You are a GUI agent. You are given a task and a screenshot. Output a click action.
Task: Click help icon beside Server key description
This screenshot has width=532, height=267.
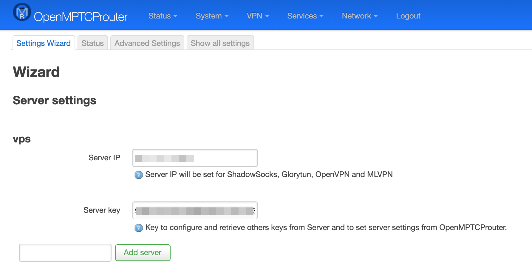pos(139,228)
